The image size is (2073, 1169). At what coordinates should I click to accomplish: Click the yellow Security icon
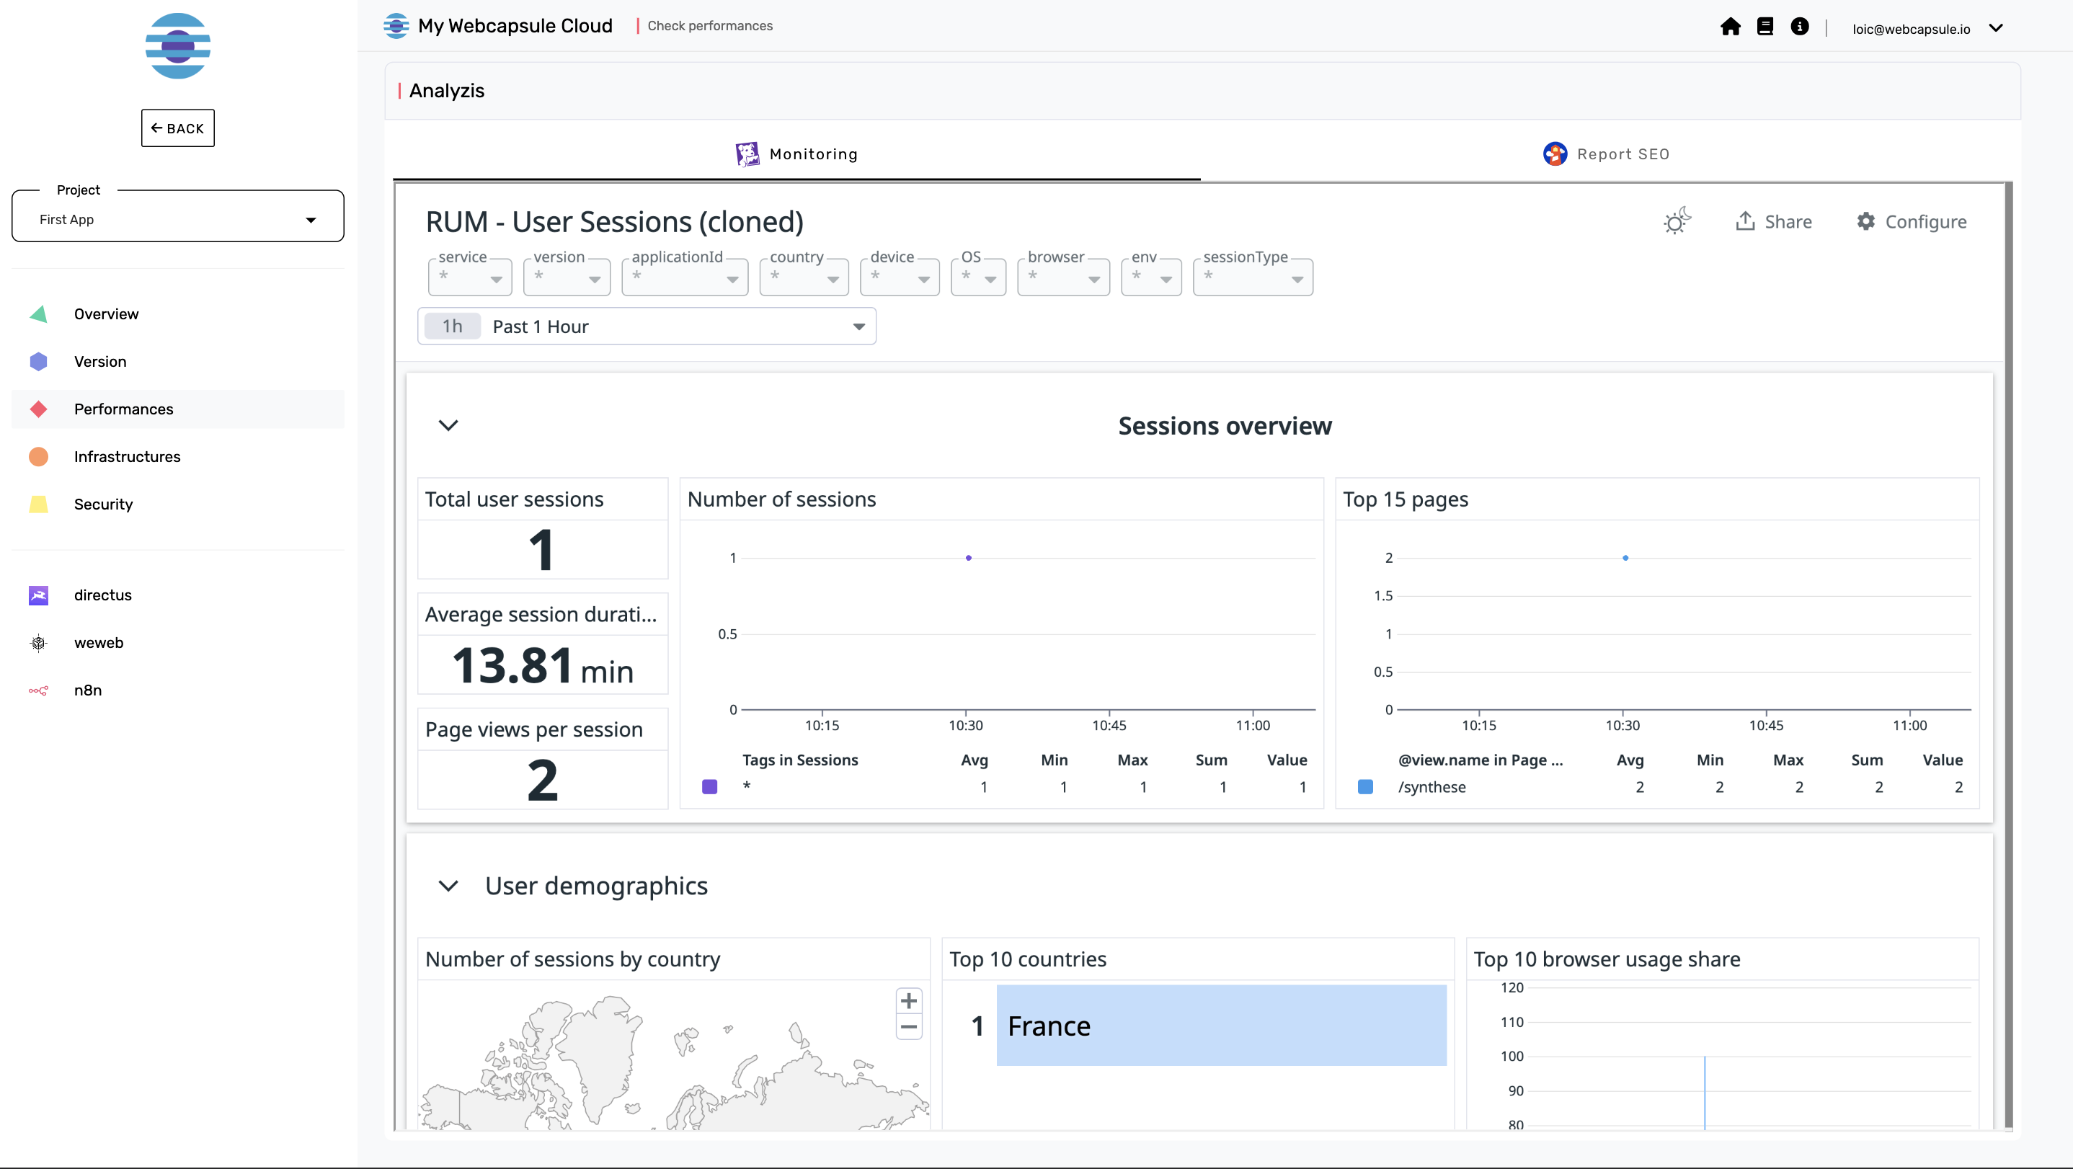[x=39, y=504]
